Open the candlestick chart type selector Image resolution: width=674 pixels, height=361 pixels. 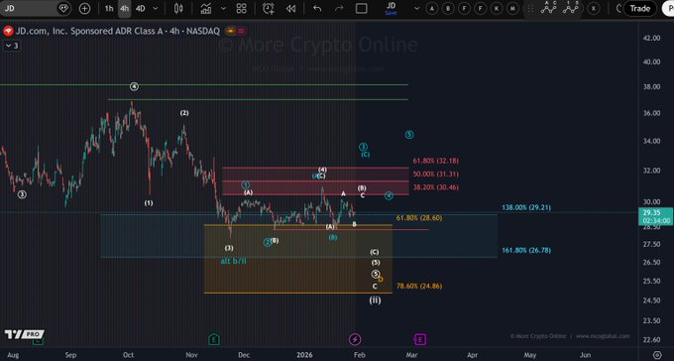pos(178,8)
